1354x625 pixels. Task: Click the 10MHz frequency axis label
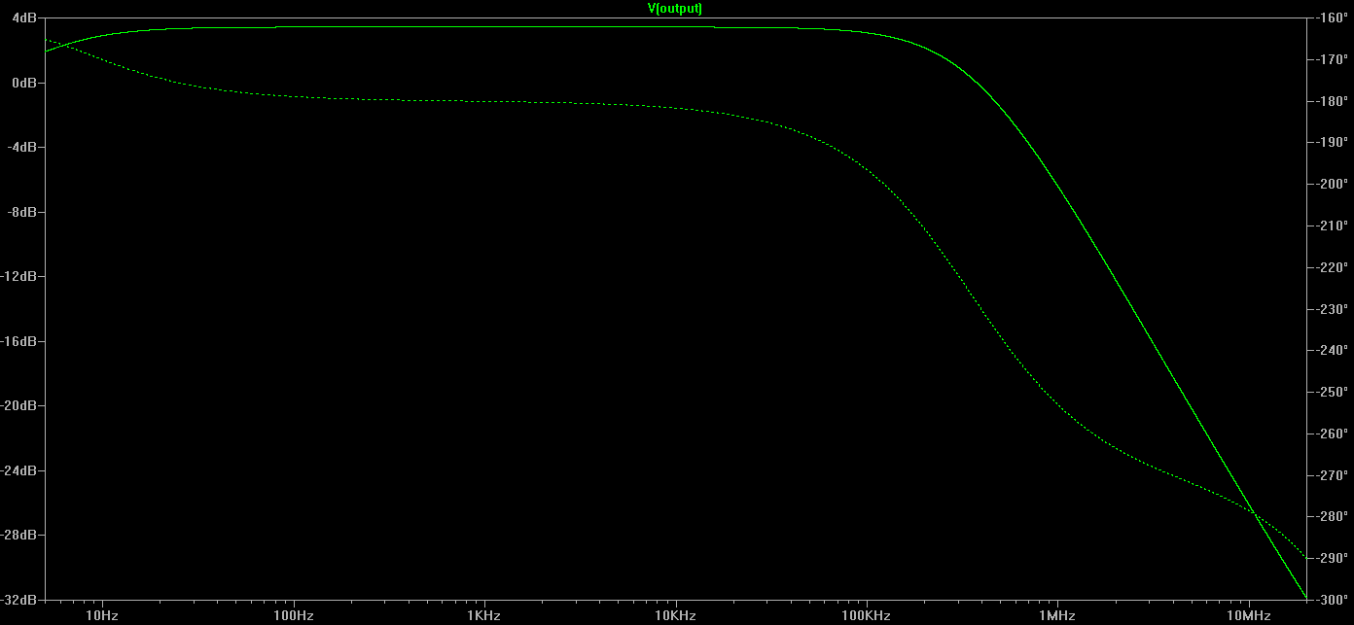point(1248,616)
